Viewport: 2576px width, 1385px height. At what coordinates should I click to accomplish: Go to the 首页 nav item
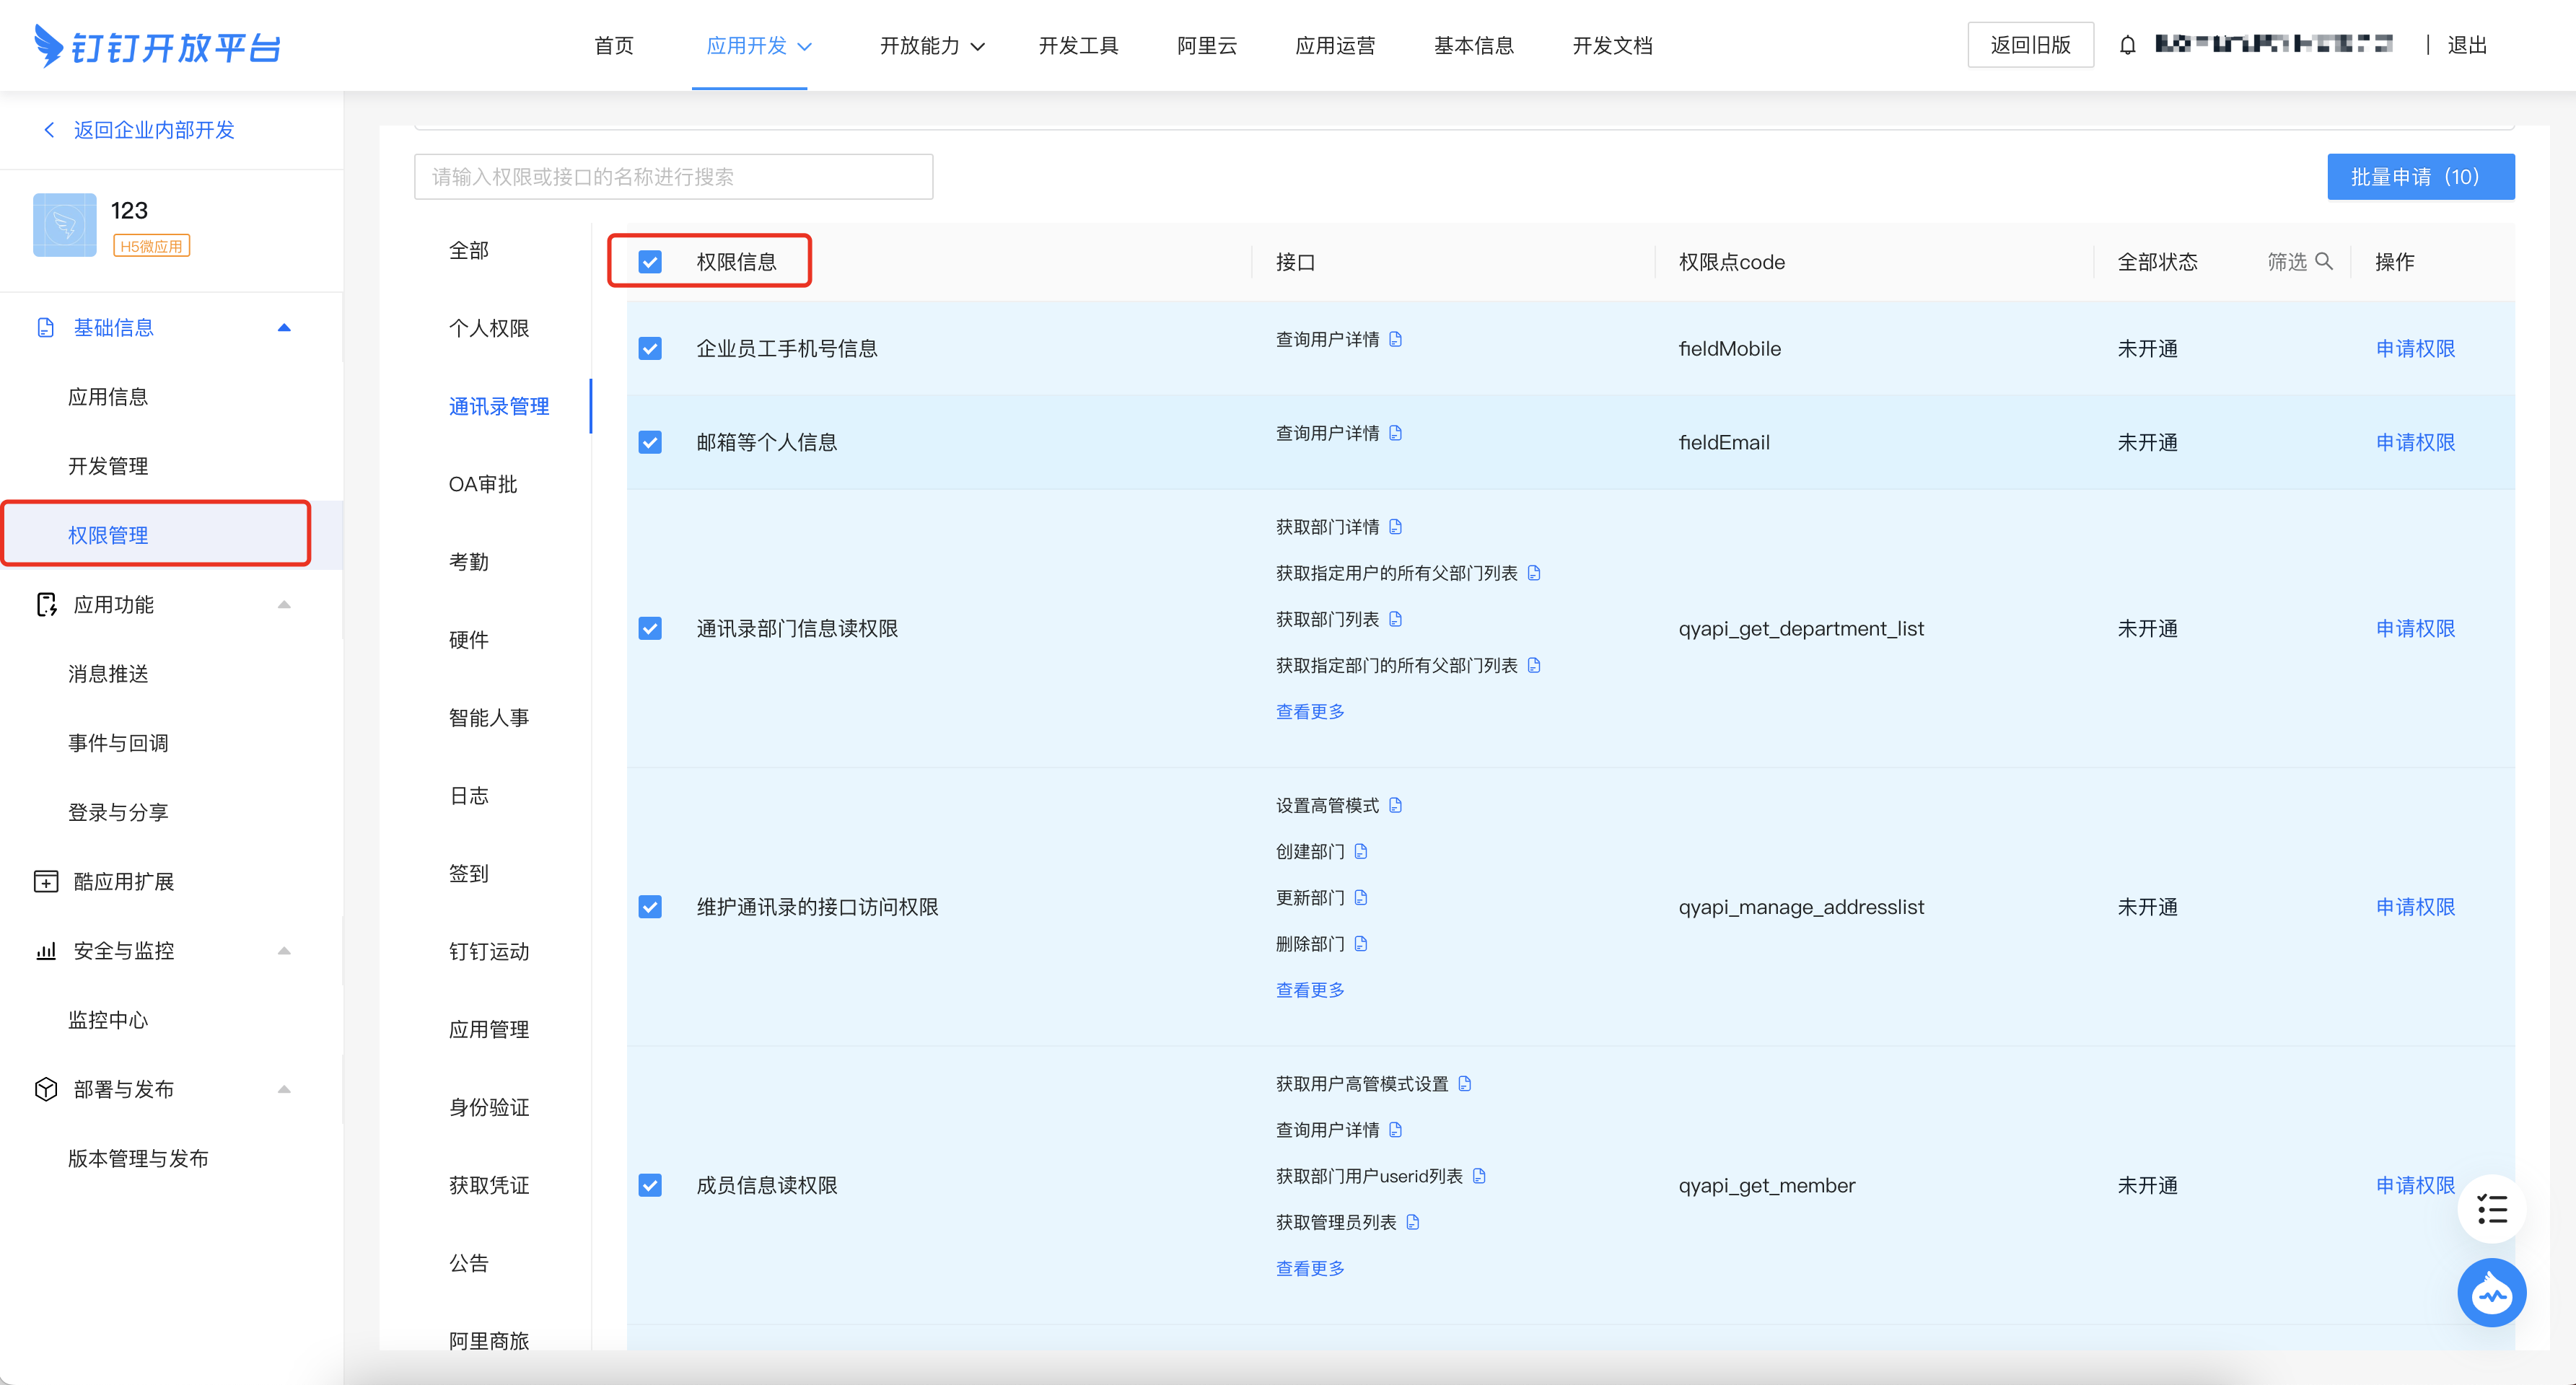[614, 46]
